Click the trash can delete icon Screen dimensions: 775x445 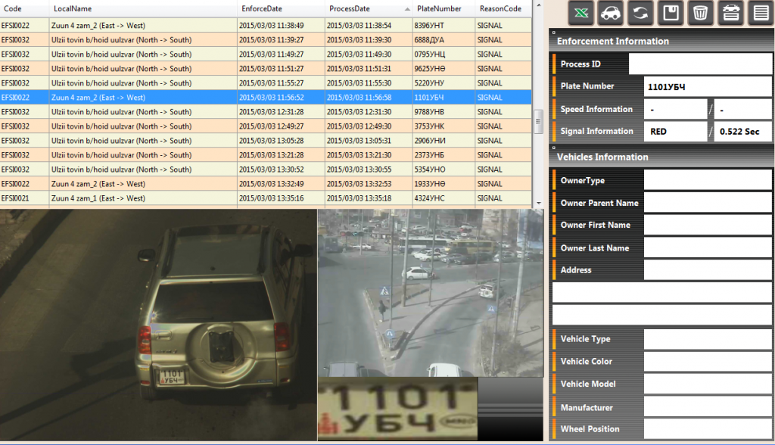700,13
